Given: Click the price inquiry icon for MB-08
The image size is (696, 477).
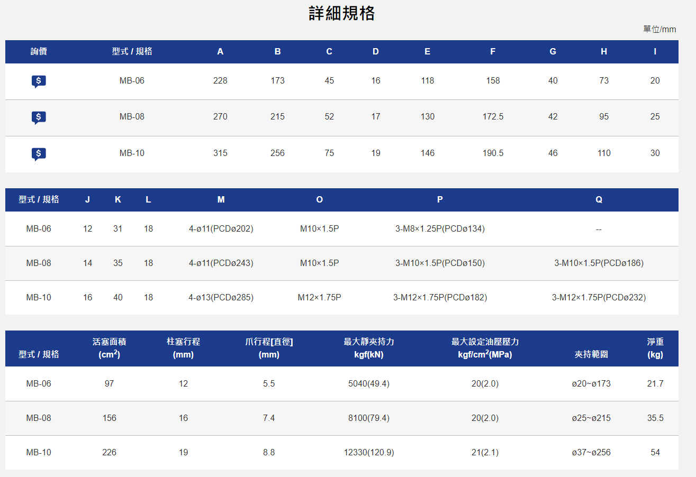Looking at the screenshot, I should tap(39, 117).
